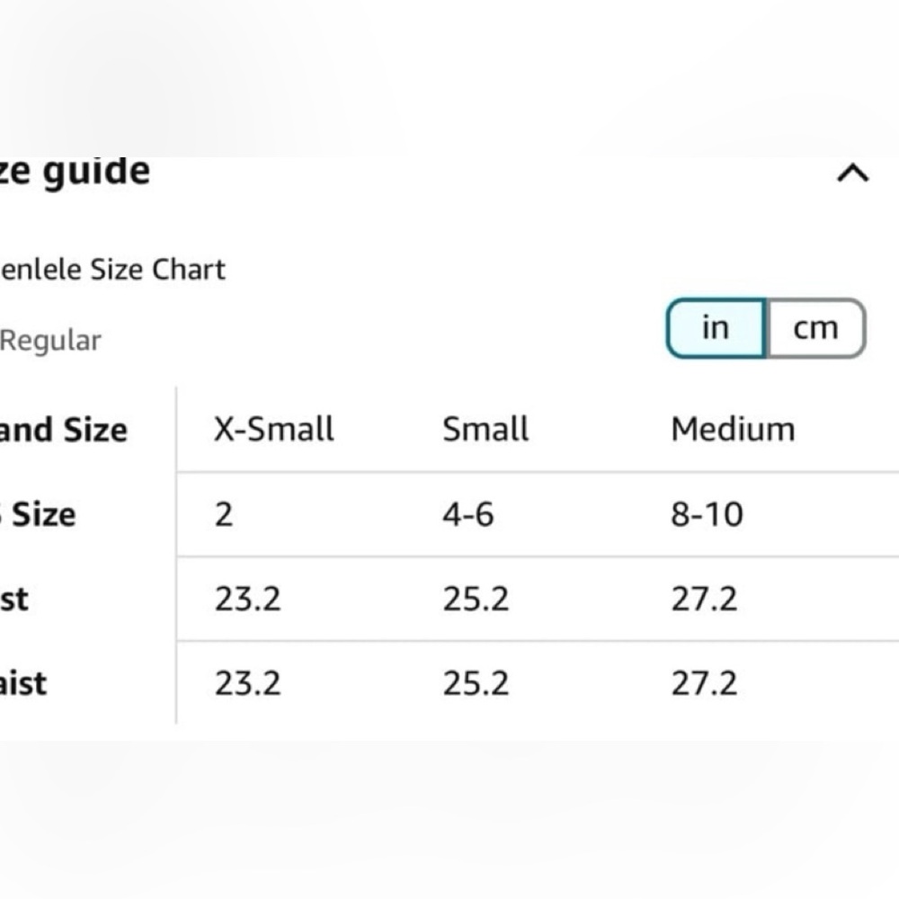Select the Regular fit label
899x899 pixels.
[50, 341]
